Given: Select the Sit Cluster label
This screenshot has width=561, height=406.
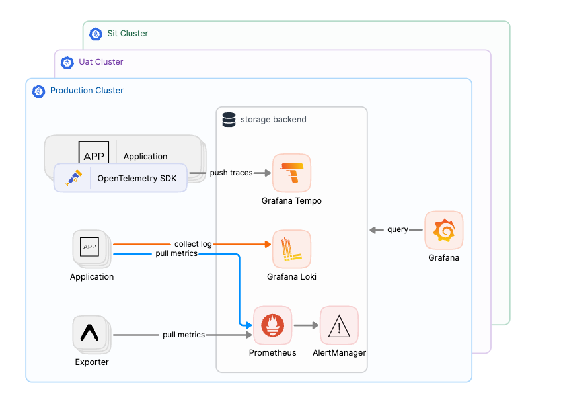Looking at the screenshot, I should tap(128, 34).
